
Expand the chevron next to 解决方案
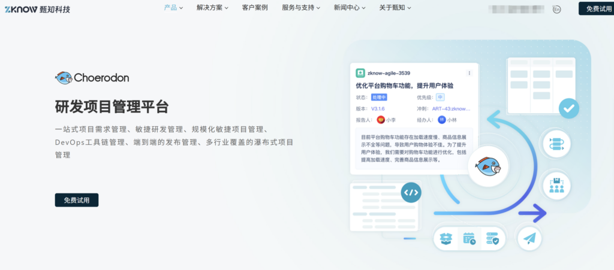pyautogui.click(x=226, y=8)
